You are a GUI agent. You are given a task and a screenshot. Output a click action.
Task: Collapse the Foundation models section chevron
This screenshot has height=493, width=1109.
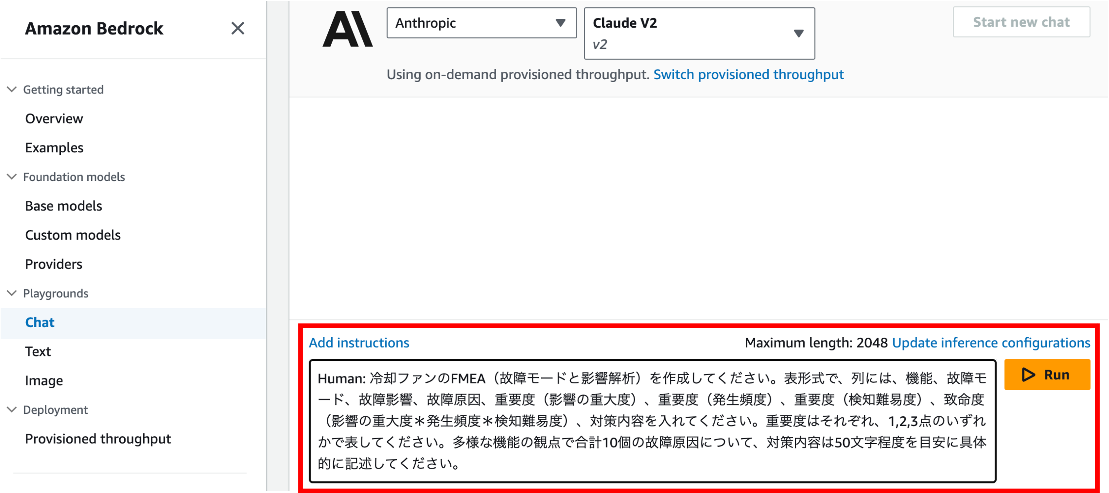(12, 177)
